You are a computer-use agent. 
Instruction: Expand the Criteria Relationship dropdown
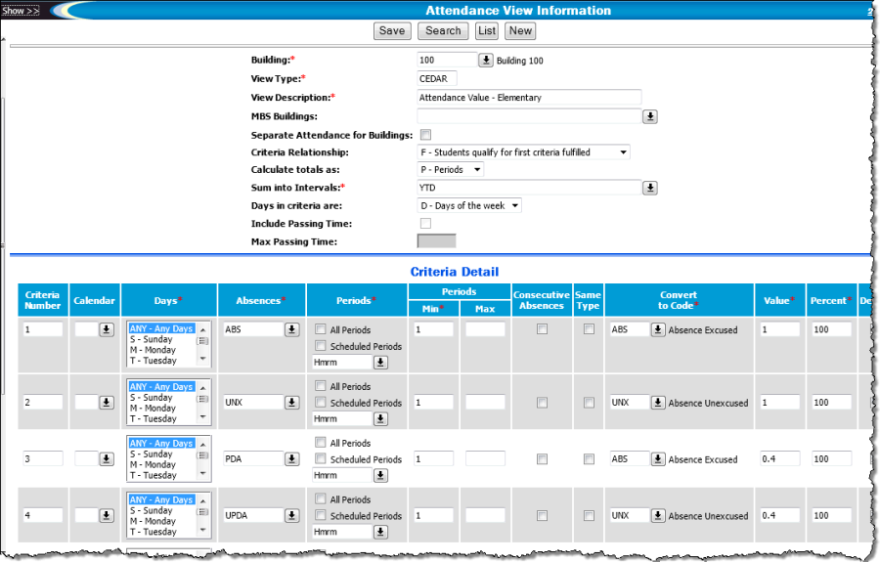(x=524, y=152)
